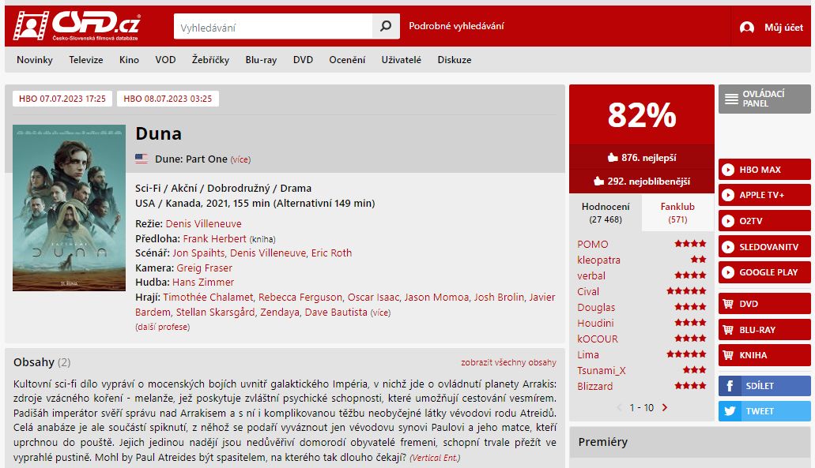815x468 pixels.
Task: Click the Twitter bird icon
Action: (730, 411)
